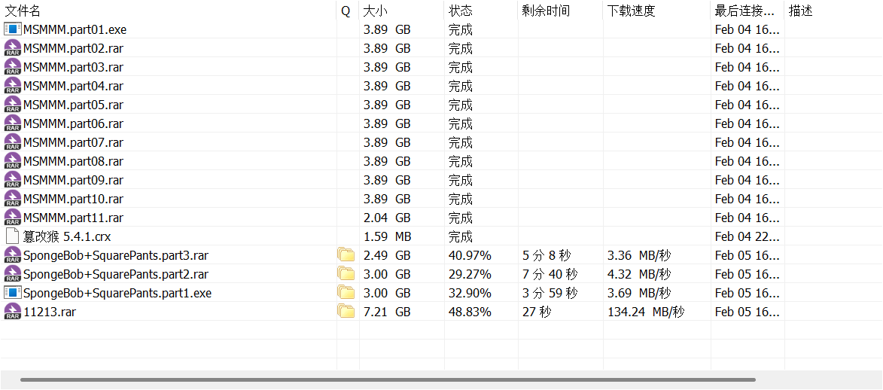Image resolution: width=883 pixels, height=390 pixels.
Task: Click the RAR icon of MSMMM.part06.rar
Action: [12, 123]
